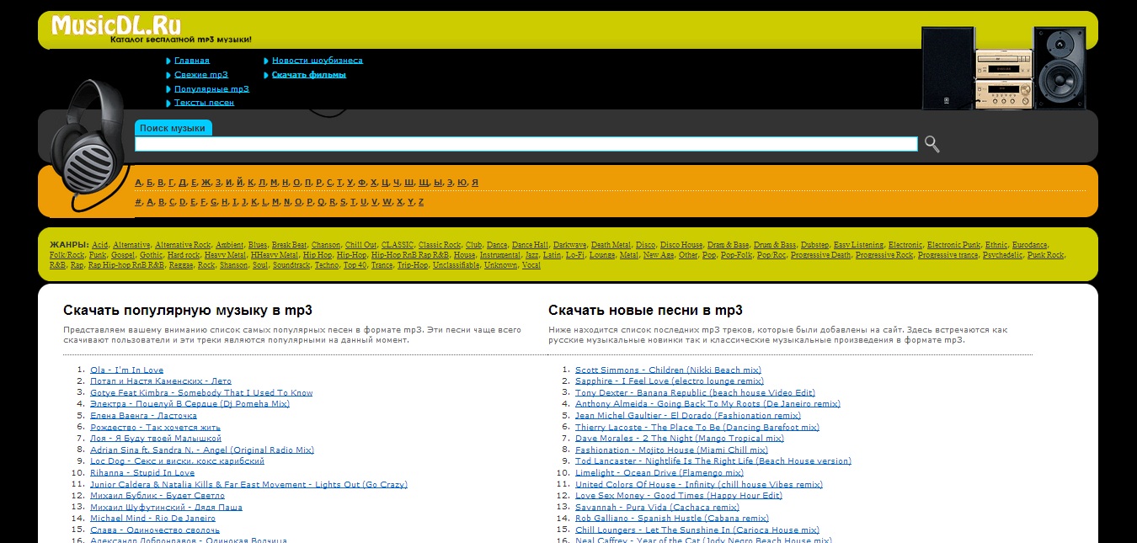1137x543 pixels.
Task: Select Cyrillic letter Ш in the alphabet
Action: [x=409, y=182]
